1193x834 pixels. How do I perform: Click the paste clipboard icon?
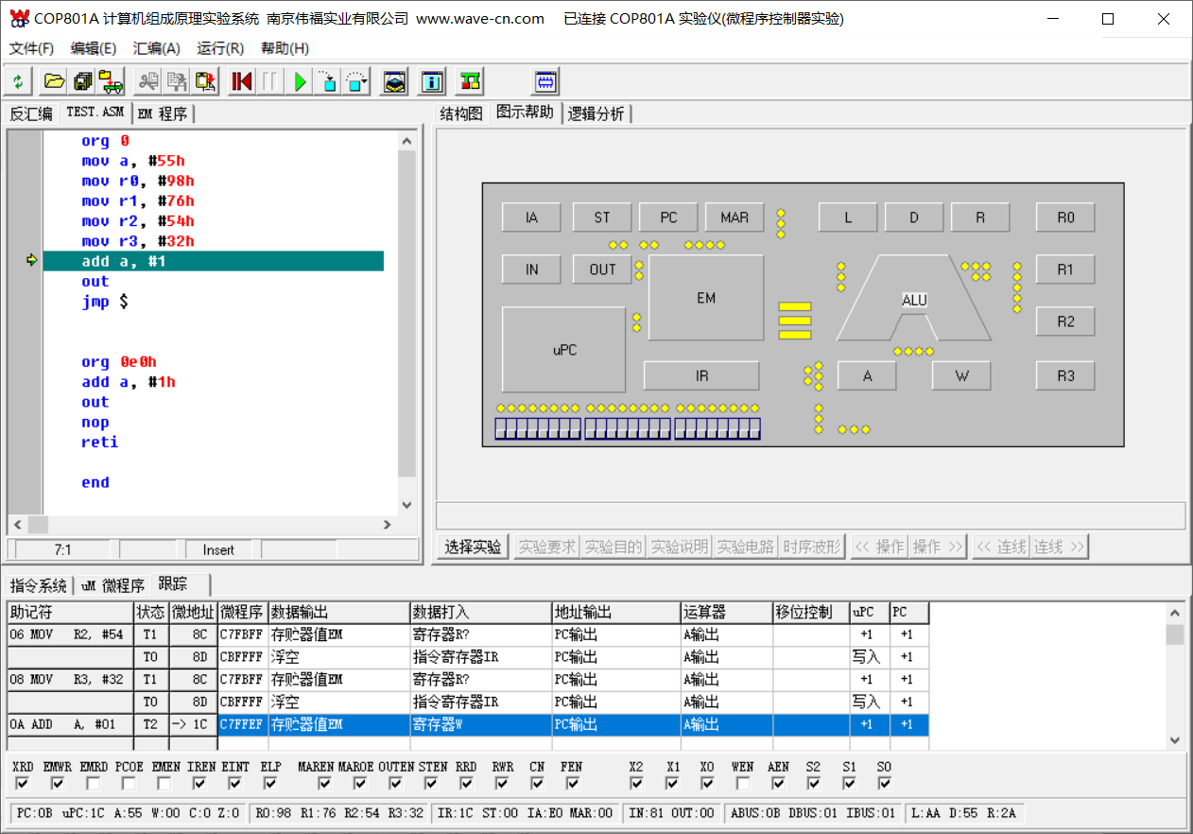pos(205,81)
